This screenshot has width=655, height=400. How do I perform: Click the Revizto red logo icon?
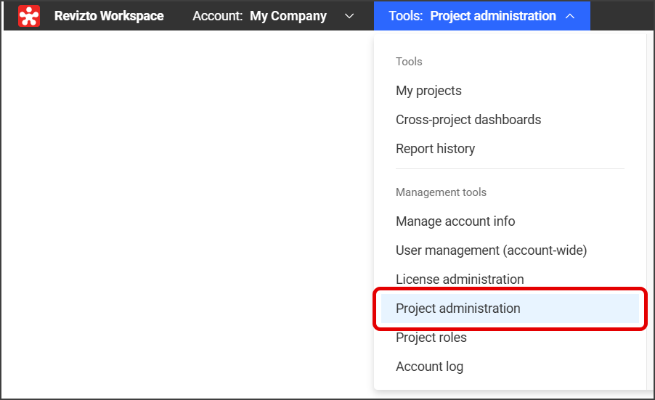(x=29, y=16)
